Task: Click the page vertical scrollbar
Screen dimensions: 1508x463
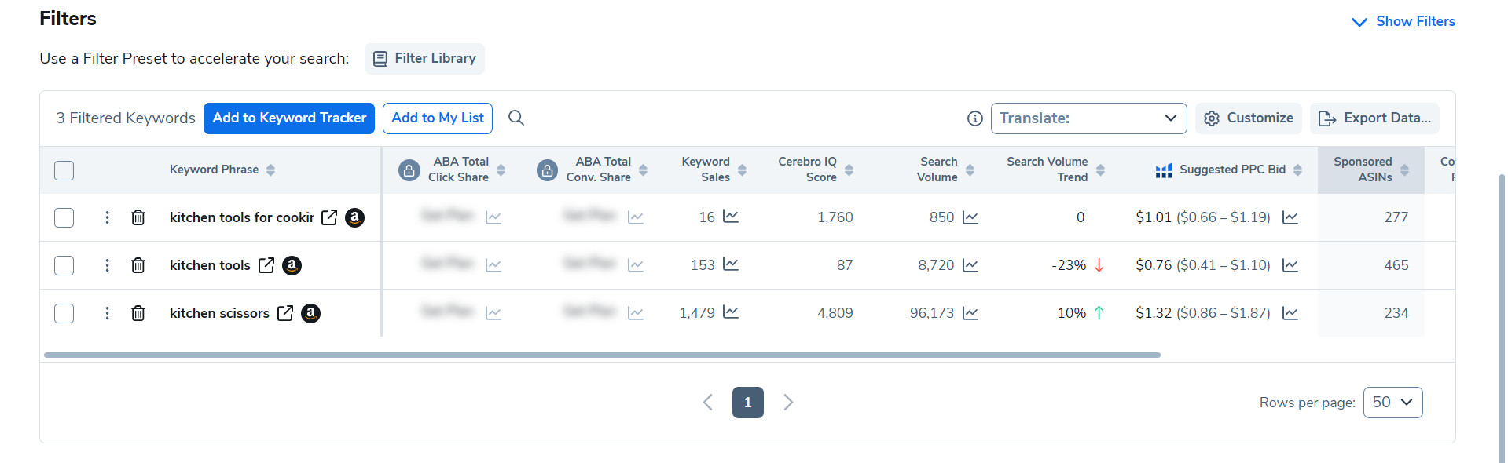Action: [1502, 317]
